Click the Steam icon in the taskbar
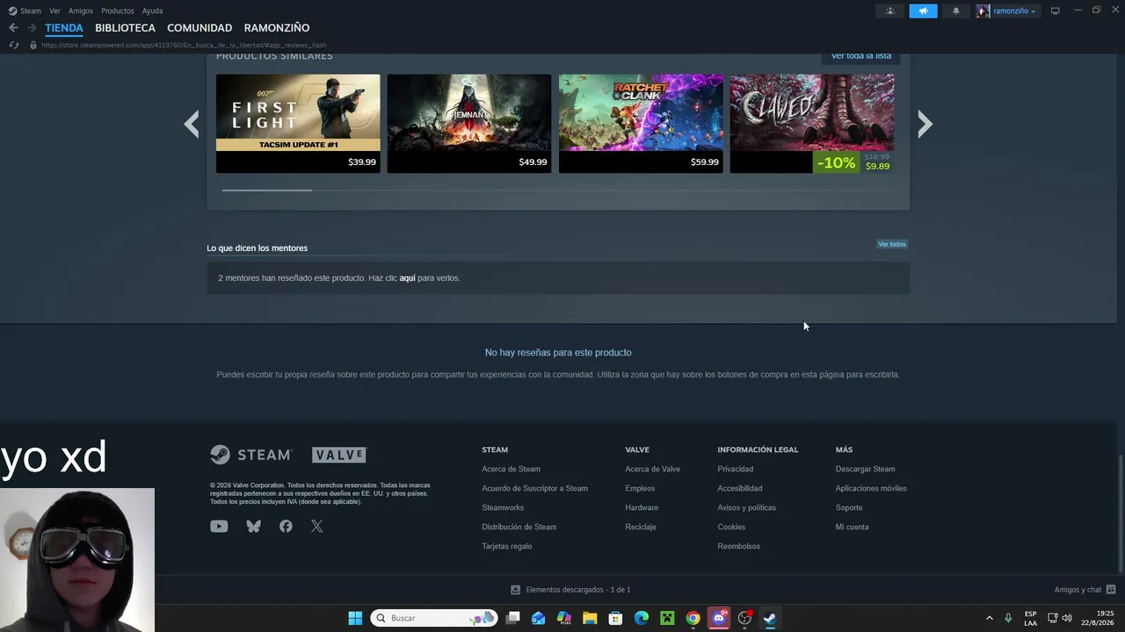 [770, 618]
